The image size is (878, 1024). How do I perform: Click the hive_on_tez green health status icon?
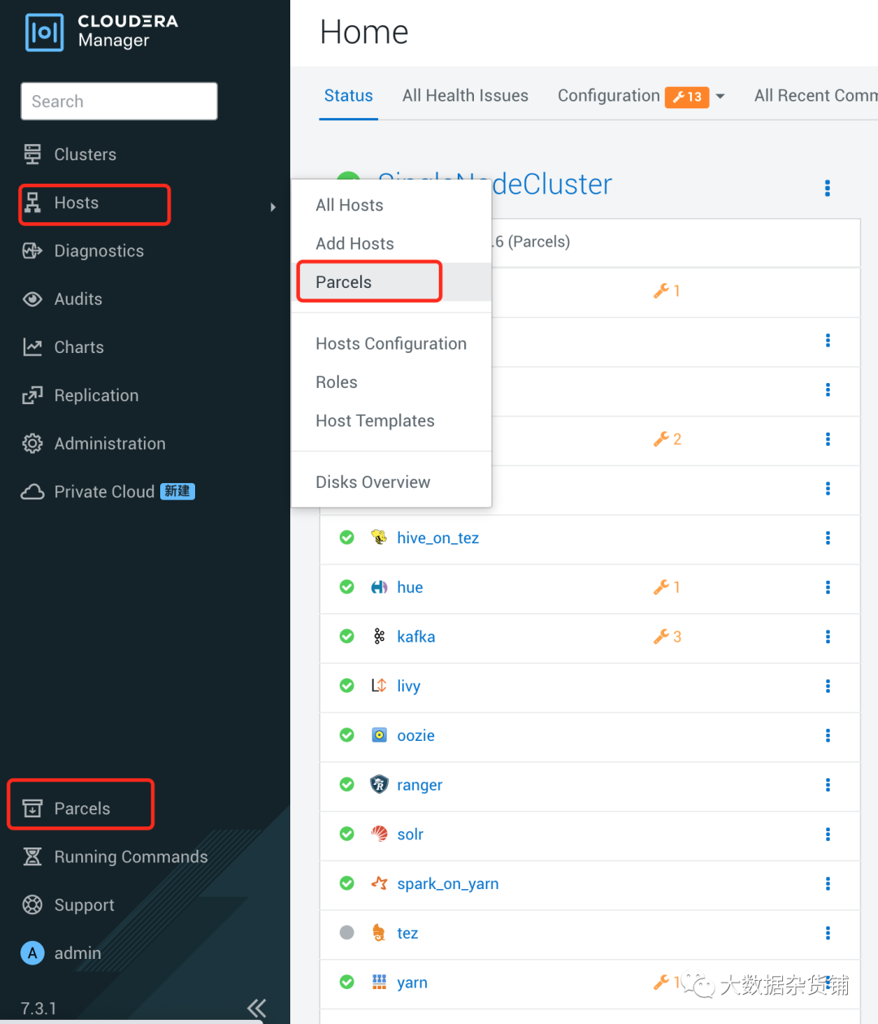pos(347,538)
